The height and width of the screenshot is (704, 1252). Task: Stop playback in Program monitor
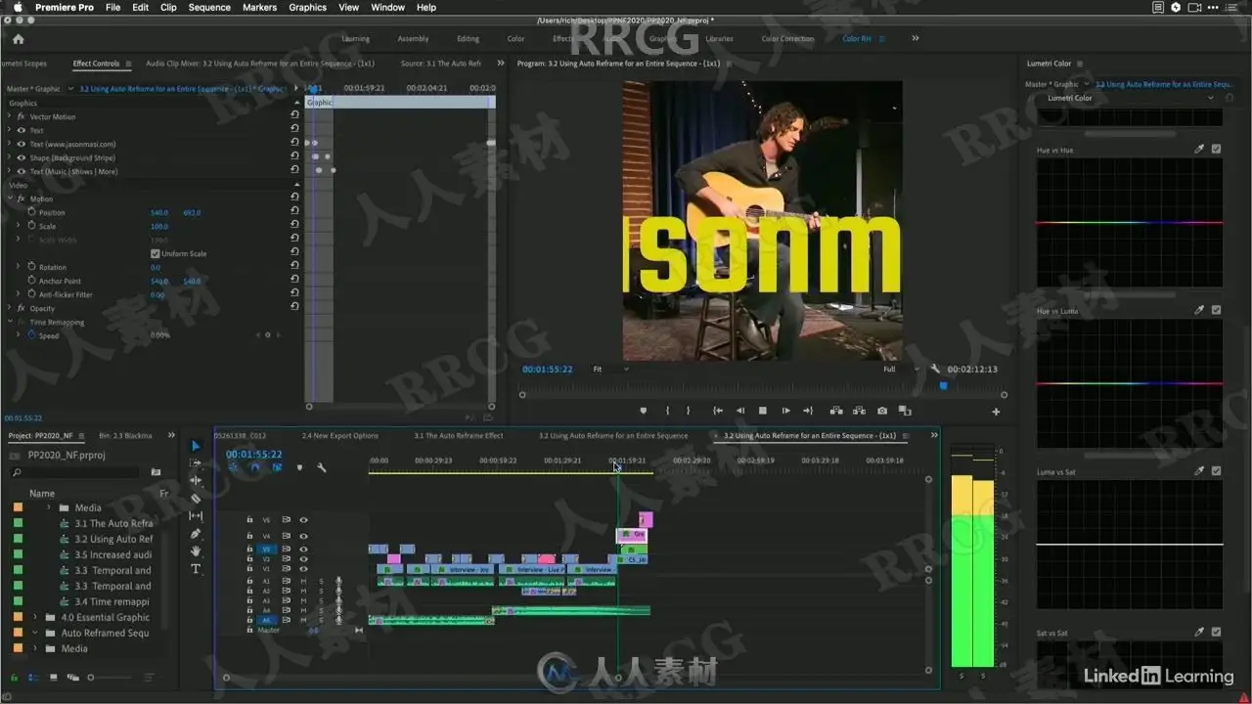[763, 411]
